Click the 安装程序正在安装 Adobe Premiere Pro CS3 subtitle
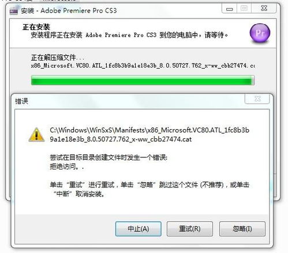Screen dimensions: 288x253 pyautogui.click(x=129, y=35)
